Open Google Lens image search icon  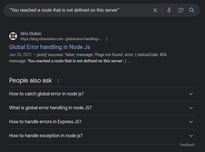181,10
